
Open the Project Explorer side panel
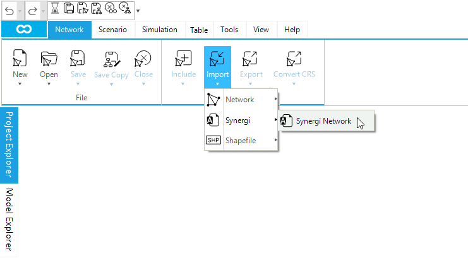[9, 145]
